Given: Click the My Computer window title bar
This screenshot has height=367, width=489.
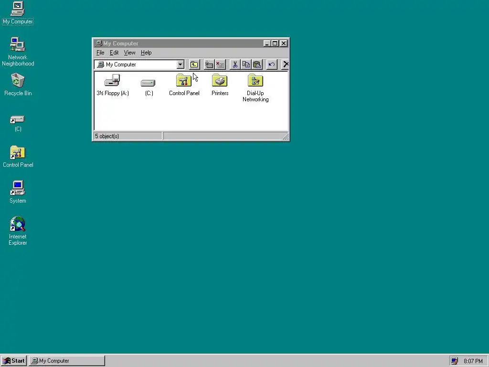Looking at the screenshot, I should 191,43.
